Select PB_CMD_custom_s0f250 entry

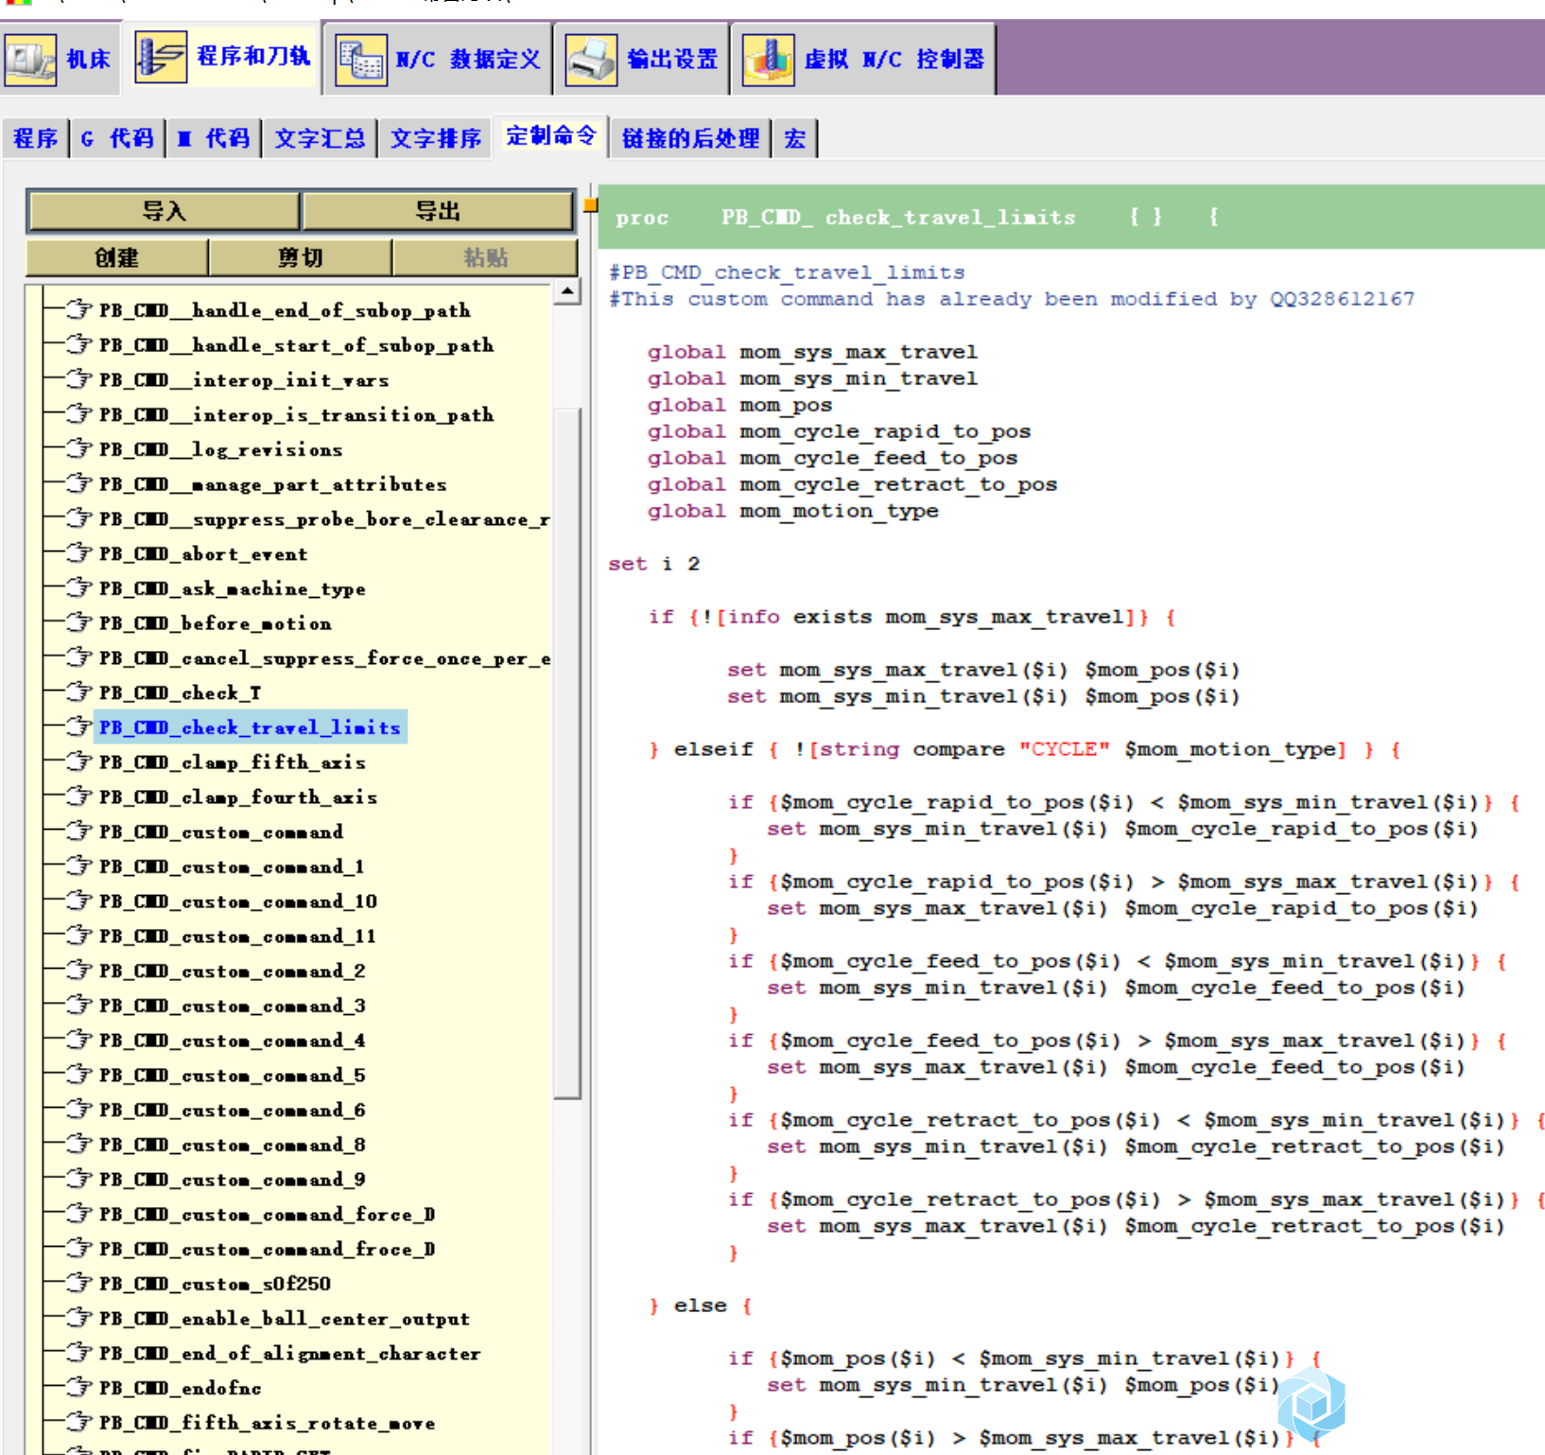click(215, 1284)
